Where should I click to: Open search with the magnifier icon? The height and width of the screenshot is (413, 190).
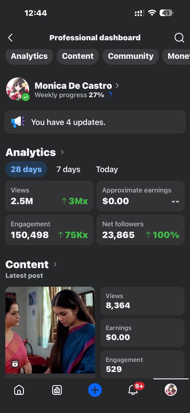pyautogui.click(x=179, y=38)
